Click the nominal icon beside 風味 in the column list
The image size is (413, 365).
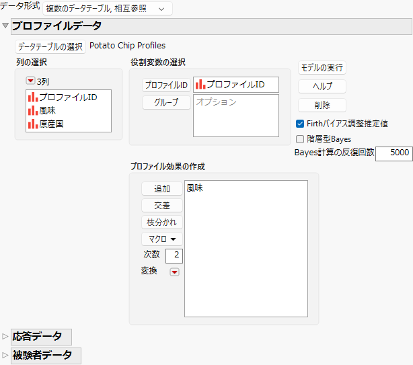point(33,110)
